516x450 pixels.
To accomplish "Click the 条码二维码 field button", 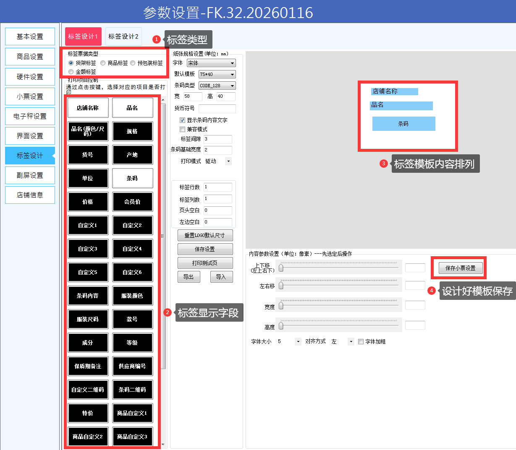I will click(132, 390).
